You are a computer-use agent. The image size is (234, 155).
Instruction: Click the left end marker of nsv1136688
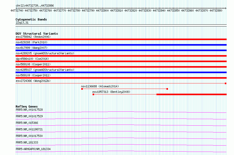pos(82,89)
